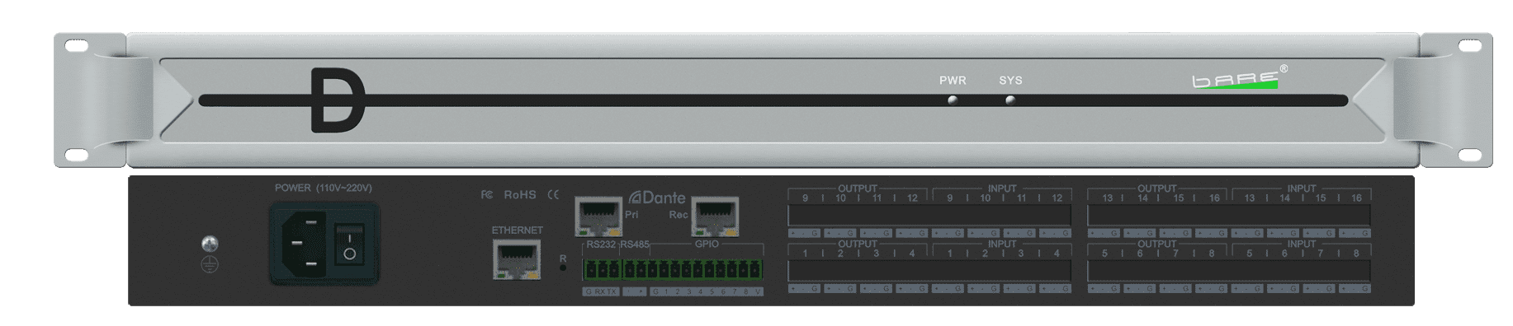Click the BARE brand logo
Viewport: 1513px width, 326px height.
1239,78
